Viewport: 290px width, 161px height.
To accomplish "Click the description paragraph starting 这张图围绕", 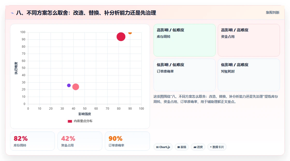I will (216, 99).
